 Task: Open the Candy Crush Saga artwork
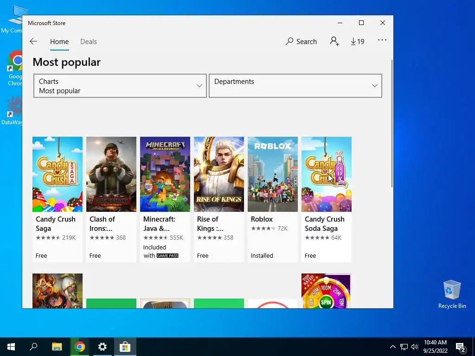pos(57,174)
